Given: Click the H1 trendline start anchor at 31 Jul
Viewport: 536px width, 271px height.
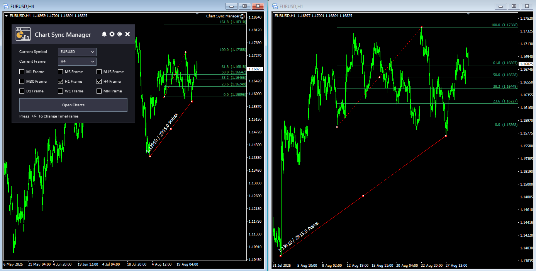Looking at the screenshot, I should tap(280, 256).
